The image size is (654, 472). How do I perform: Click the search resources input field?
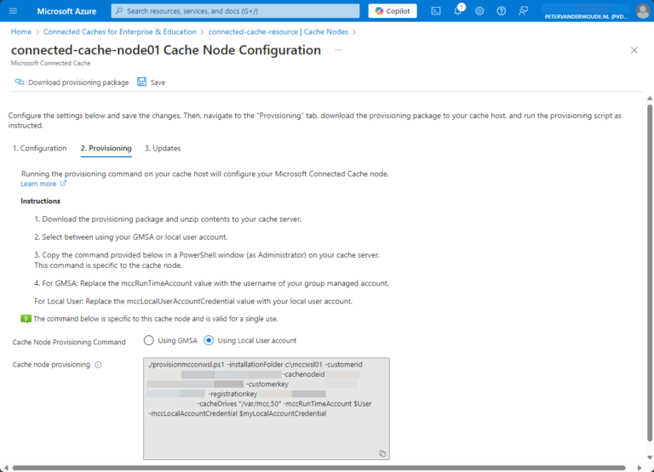click(238, 11)
